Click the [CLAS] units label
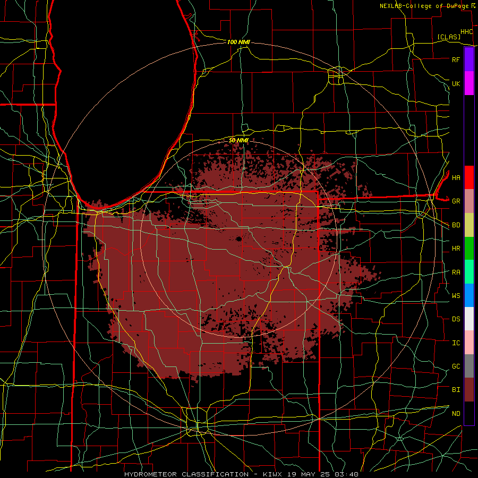The width and height of the screenshot is (478, 478). pyautogui.click(x=449, y=37)
